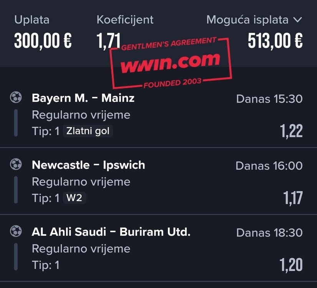Open the Moguća isplata label

[247, 20]
